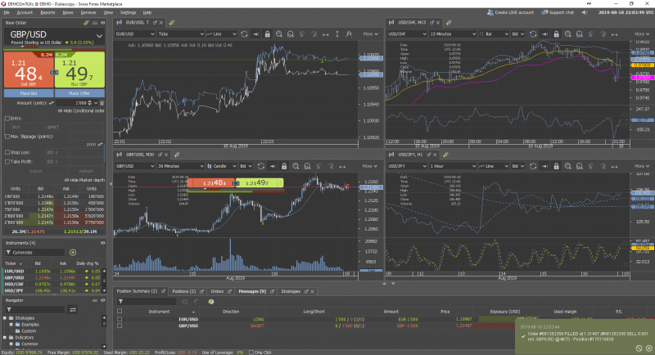Viewport: 655px width, 355px height.
Task: Open the Navigator swap arrows icon
Action: coord(73,309)
